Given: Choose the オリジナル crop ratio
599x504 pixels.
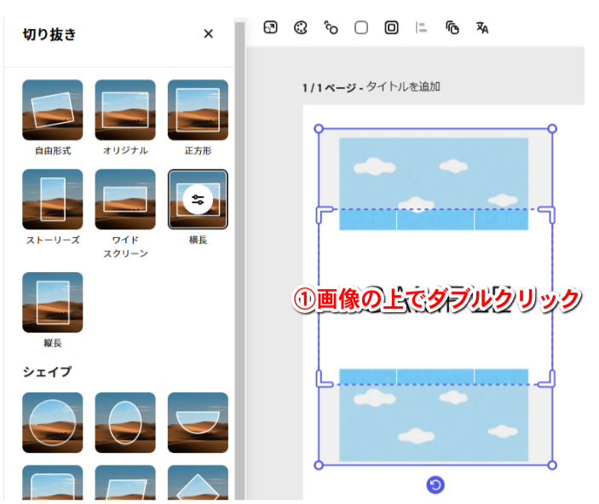Looking at the screenshot, I should 125,110.
